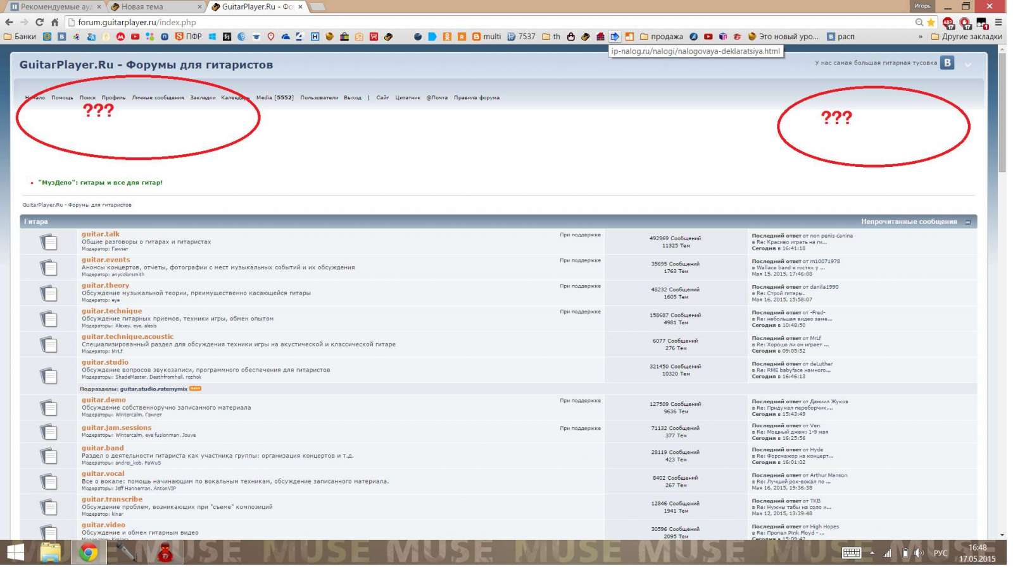The height and width of the screenshot is (567, 1013).
Task: Open the guitar.studio.ratemymix subforum
Action: 154,389
